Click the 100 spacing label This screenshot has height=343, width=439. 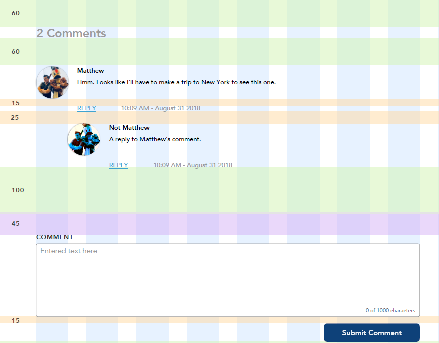pyautogui.click(x=18, y=190)
